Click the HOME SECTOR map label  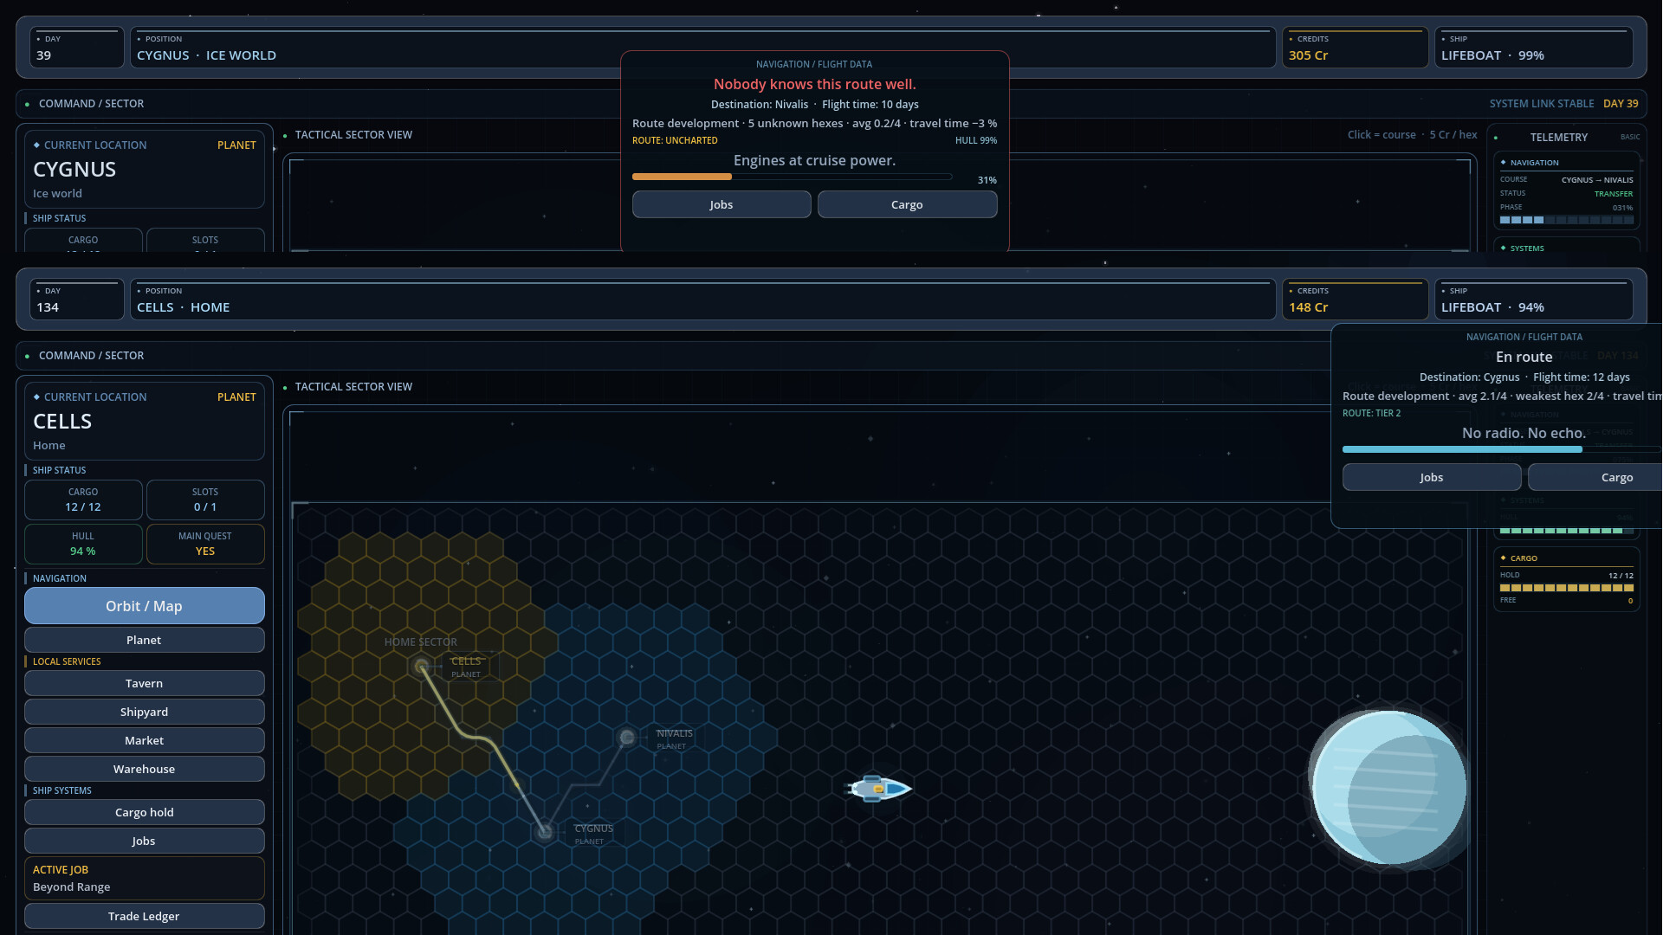(421, 642)
